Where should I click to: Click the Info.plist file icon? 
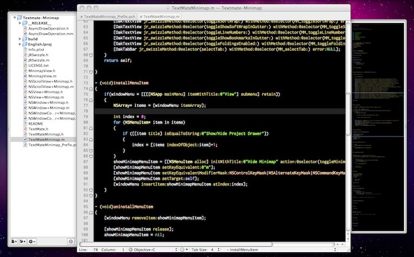point(24,50)
